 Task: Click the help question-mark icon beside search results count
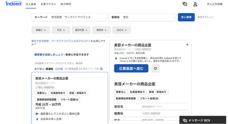point(101,69)
